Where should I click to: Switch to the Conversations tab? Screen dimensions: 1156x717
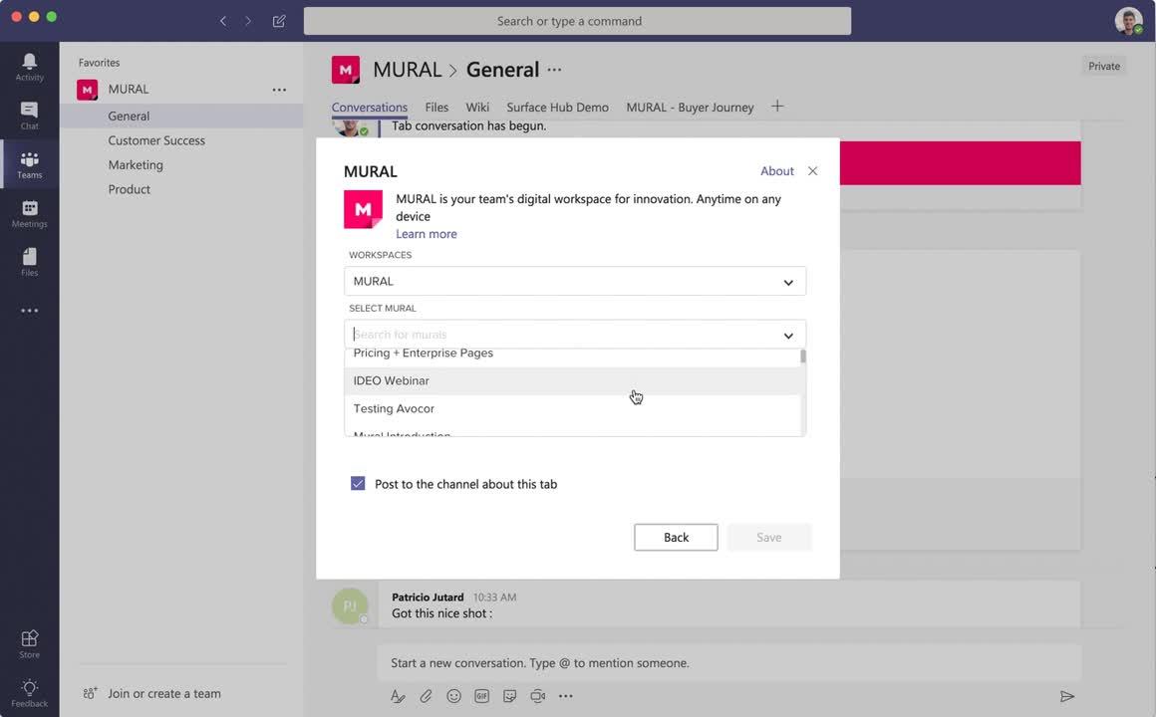point(370,108)
